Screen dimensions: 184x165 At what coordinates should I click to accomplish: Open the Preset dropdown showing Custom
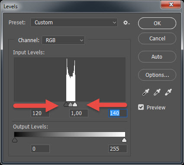74,23
